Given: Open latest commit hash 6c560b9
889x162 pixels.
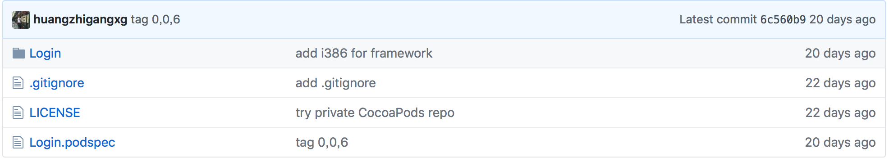Looking at the screenshot, I should (783, 20).
